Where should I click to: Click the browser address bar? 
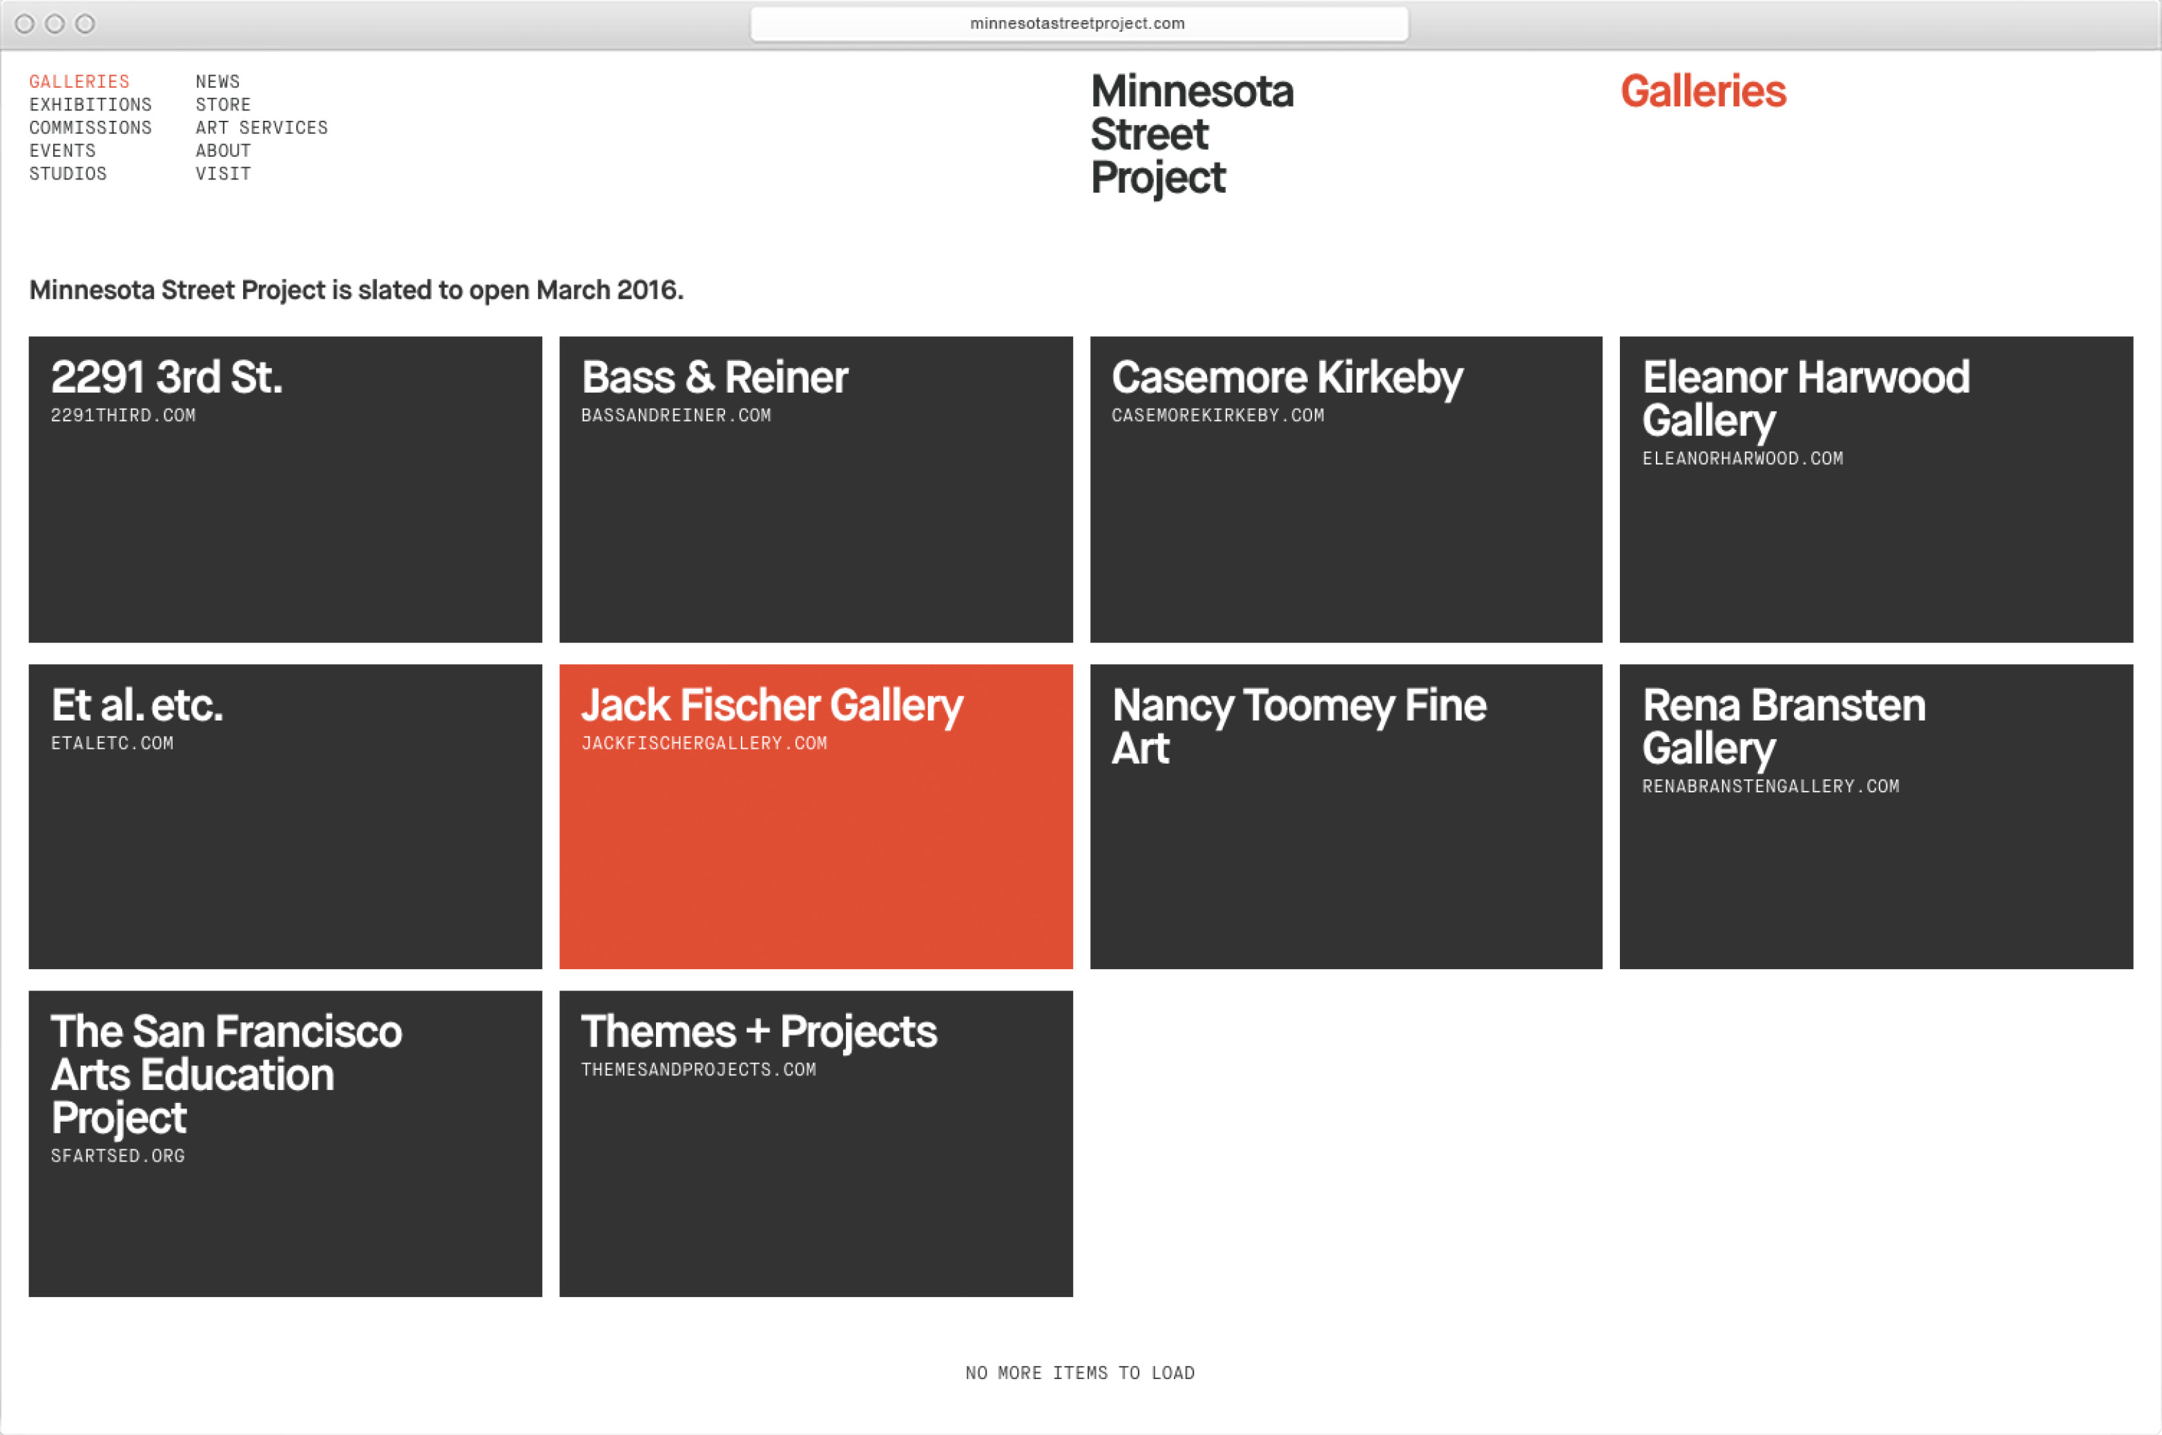[x=1079, y=23]
